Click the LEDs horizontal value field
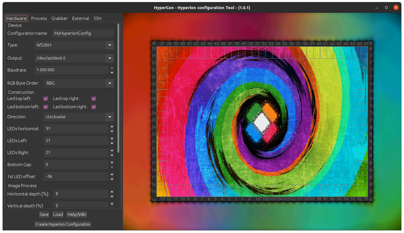The height and width of the screenshot is (233, 404). click(x=76, y=128)
